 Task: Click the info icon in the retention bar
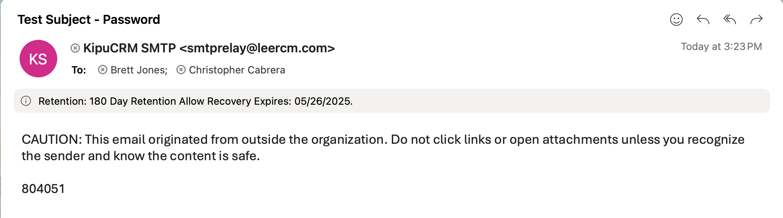26,101
